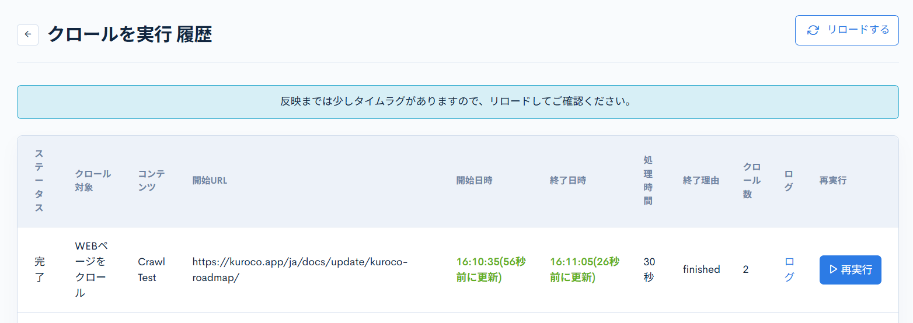Select the kuroco-roadmap start URL text
Viewport: 913px width, 323px height.
tap(300, 269)
